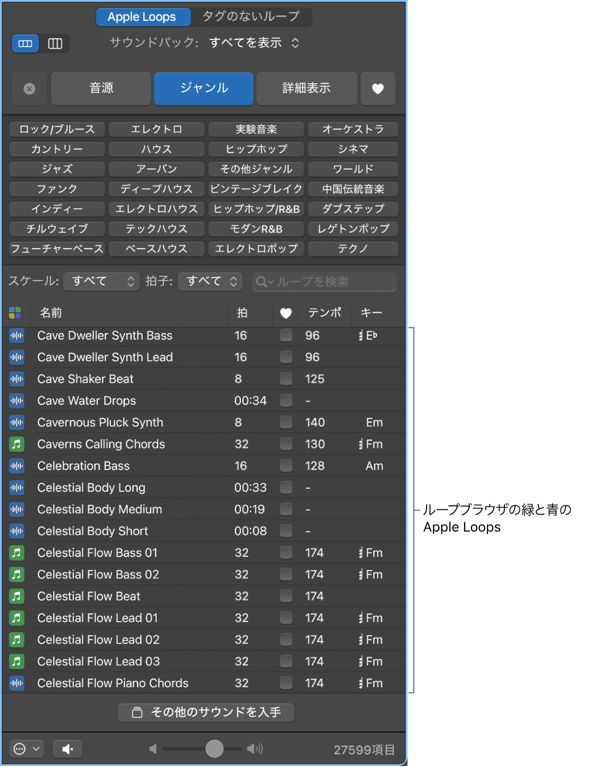This screenshot has height=767, width=608.
Task: Clear filters with the reset X button
Action: (29, 89)
